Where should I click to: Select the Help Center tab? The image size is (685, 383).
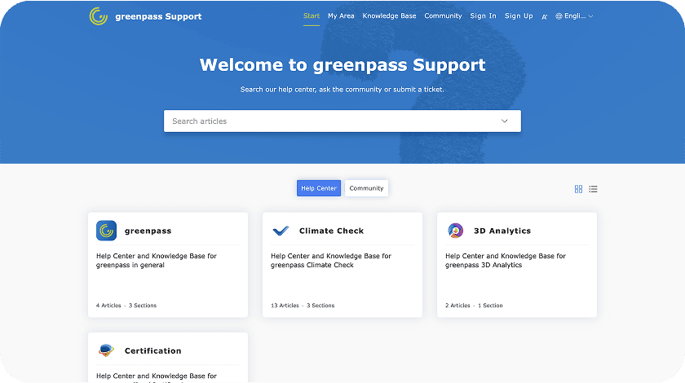point(319,188)
